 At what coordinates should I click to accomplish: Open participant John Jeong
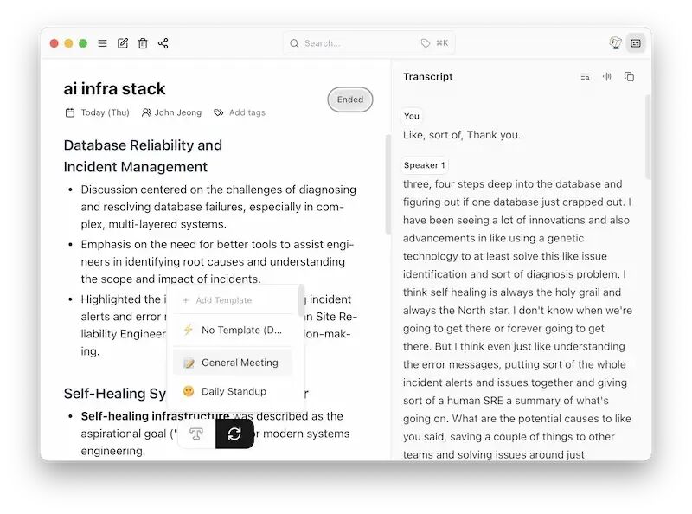(178, 112)
